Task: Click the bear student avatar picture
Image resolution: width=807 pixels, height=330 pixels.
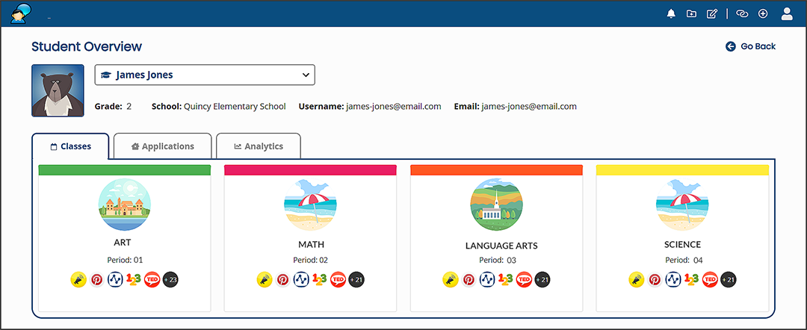Action: point(58,90)
